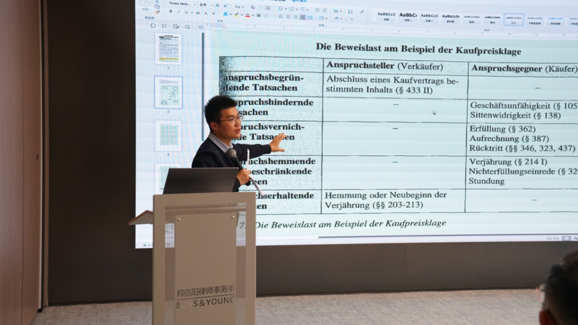Screen dimensions: 578x325
Task: Toggle underline formatting button
Action: [186, 12]
